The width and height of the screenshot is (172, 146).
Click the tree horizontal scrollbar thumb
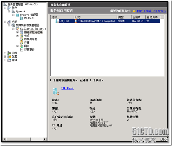[x=18, y=139]
